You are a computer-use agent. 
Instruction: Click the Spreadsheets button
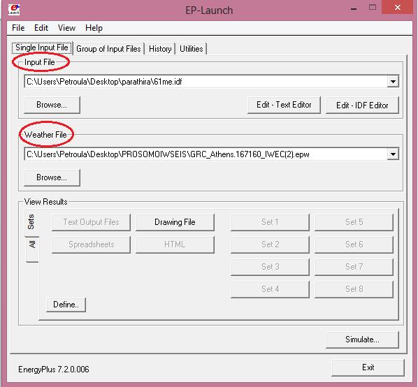pos(91,244)
